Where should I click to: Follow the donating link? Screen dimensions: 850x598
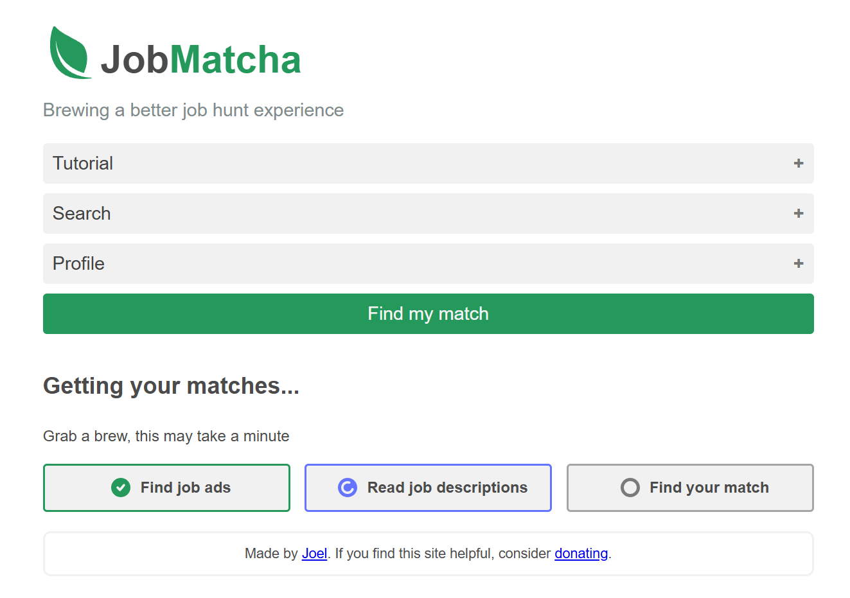tap(581, 553)
